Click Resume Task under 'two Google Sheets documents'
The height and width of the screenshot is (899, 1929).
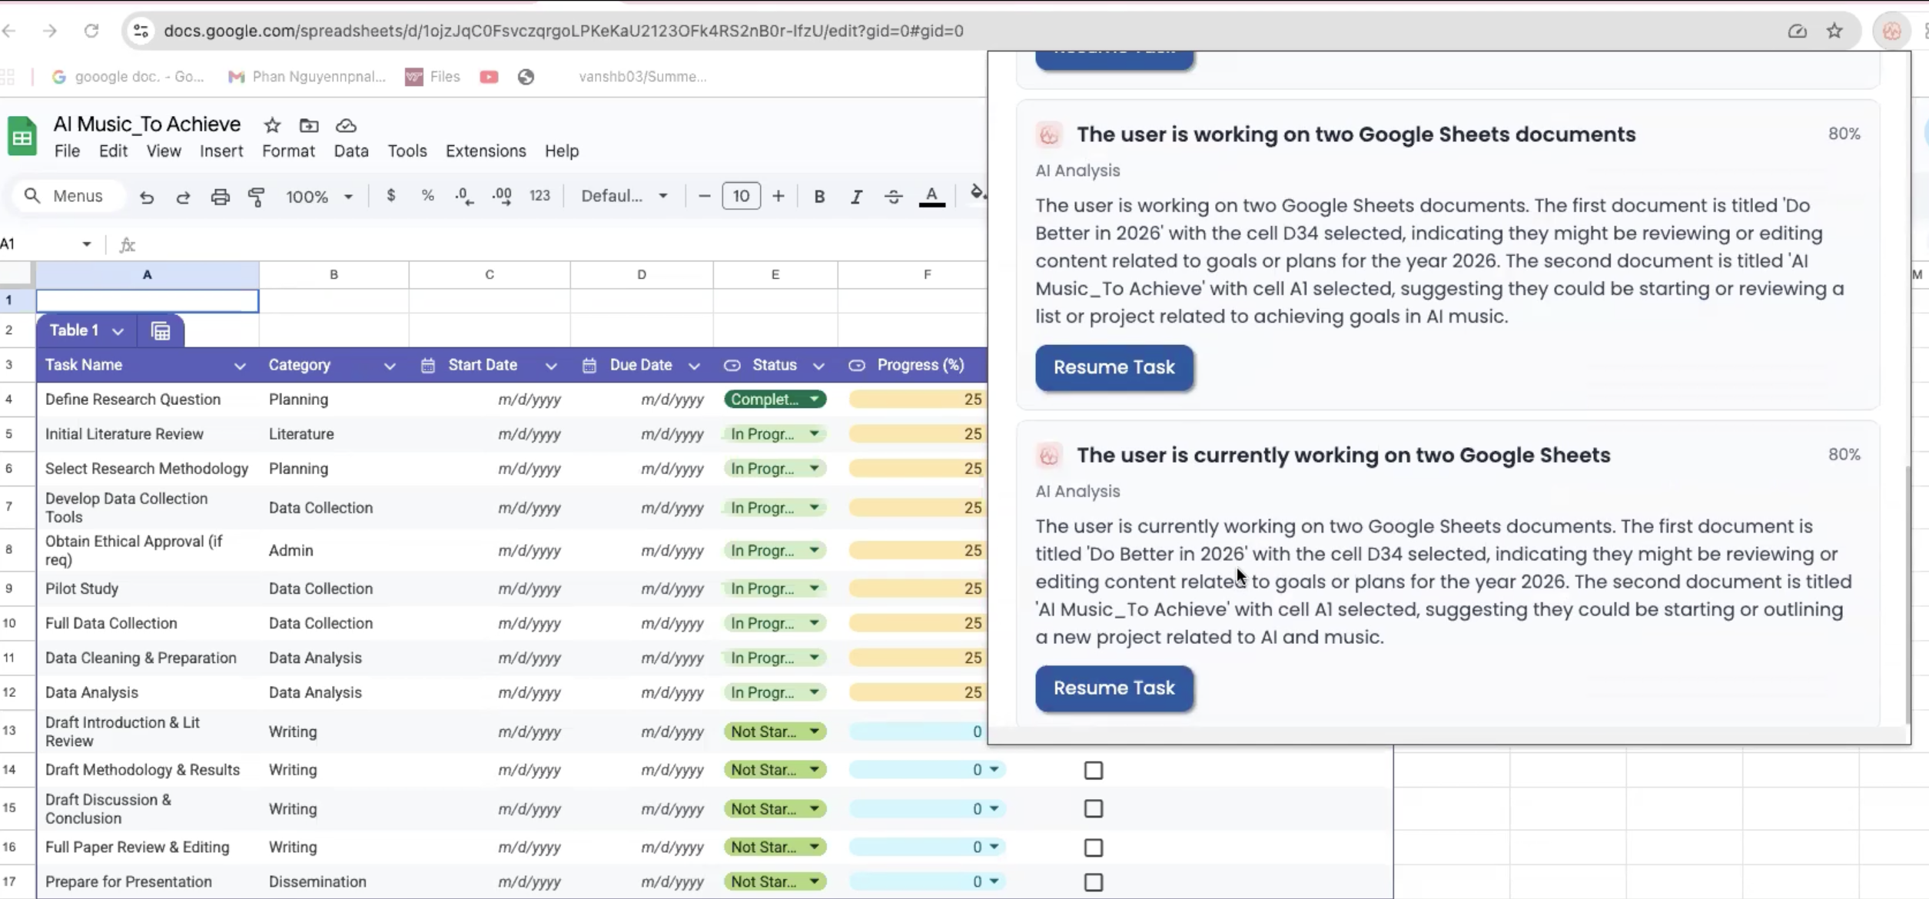click(1114, 367)
